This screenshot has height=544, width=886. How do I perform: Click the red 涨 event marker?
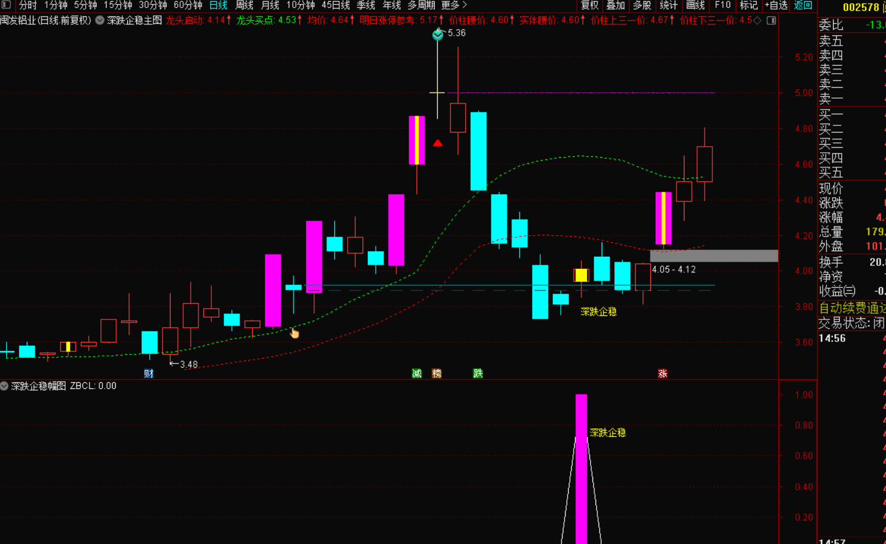(663, 374)
